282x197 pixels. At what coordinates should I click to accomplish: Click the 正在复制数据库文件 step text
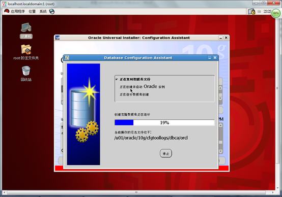(135, 79)
